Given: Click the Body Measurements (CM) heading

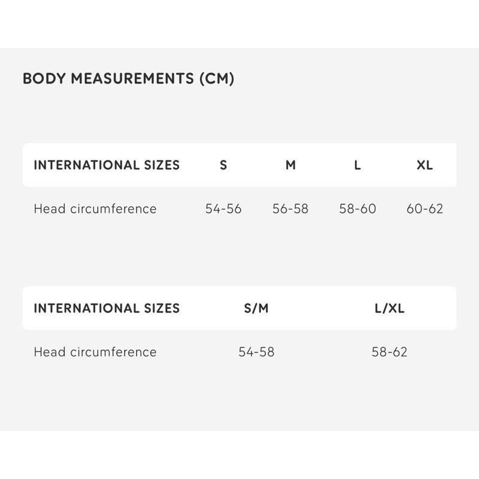Looking at the screenshot, I should (128, 78).
